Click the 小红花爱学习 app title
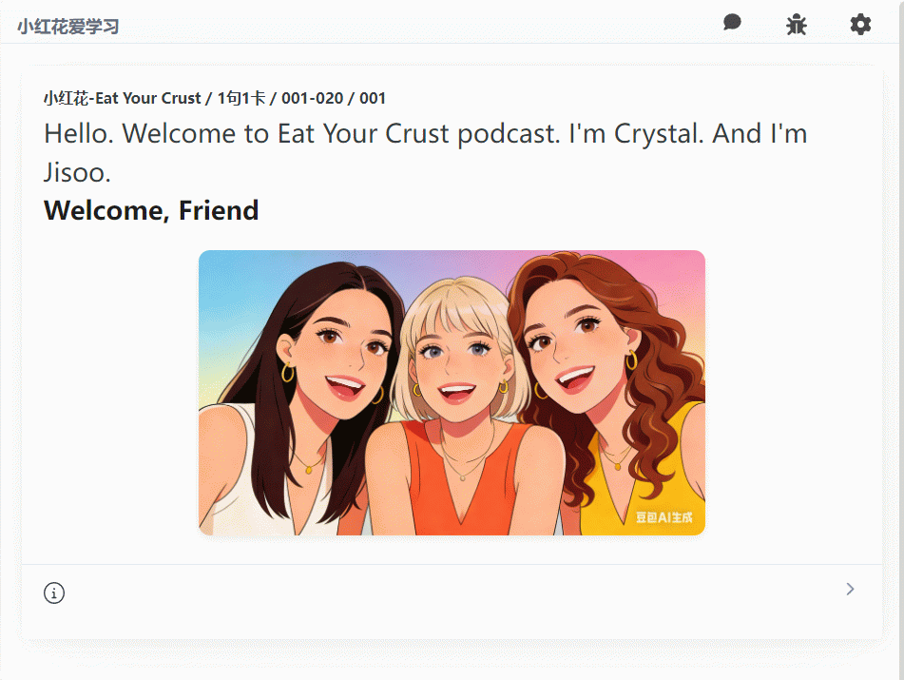The width and height of the screenshot is (904, 680). pos(68,27)
